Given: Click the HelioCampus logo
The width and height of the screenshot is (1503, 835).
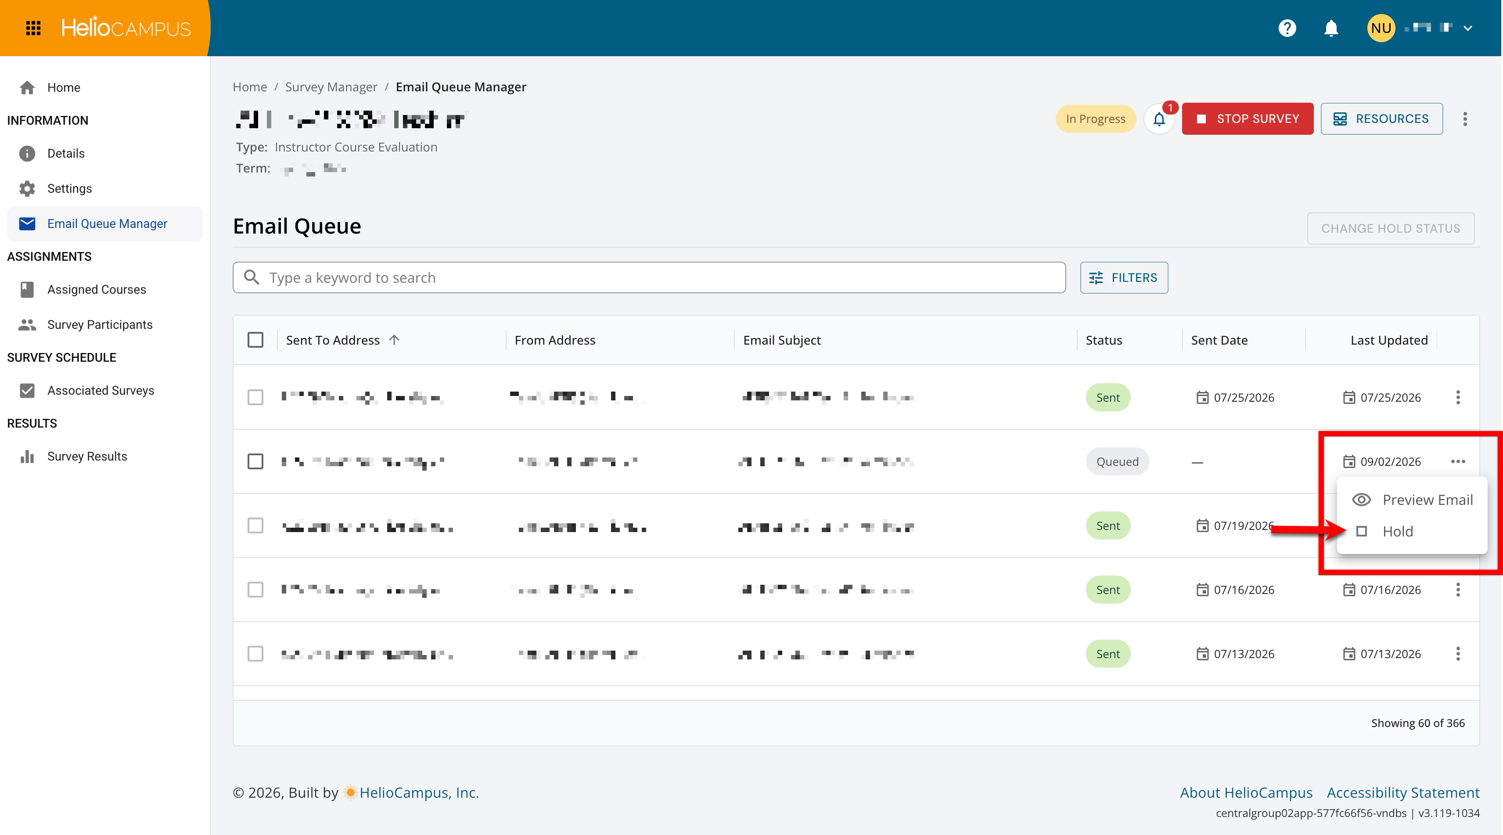Looking at the screenshot, I should pos(126,28).
